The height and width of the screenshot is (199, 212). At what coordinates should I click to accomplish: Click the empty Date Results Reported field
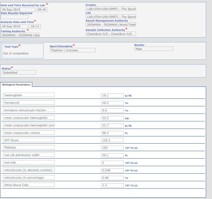[14, 17]
